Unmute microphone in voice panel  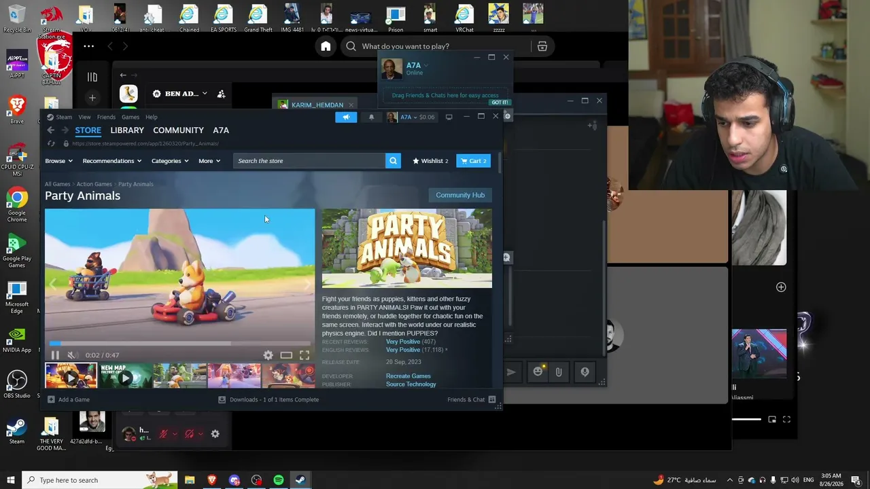tap(163, 434)
